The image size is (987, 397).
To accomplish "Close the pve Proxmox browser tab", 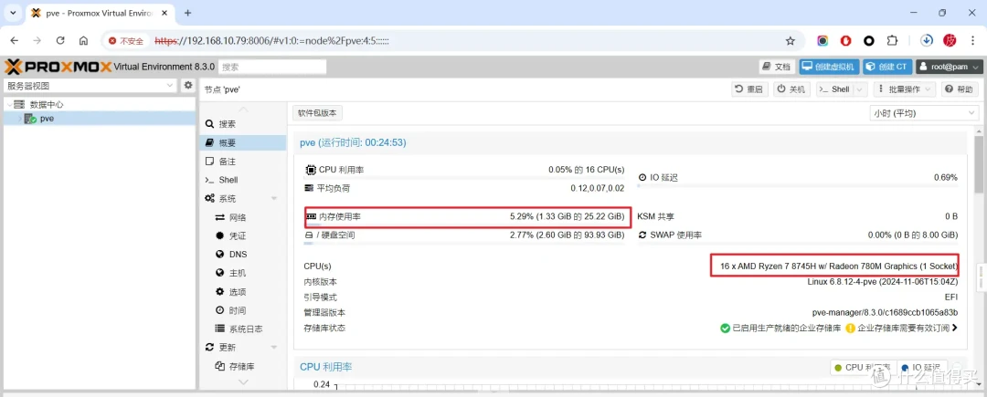I will point(164,13).
